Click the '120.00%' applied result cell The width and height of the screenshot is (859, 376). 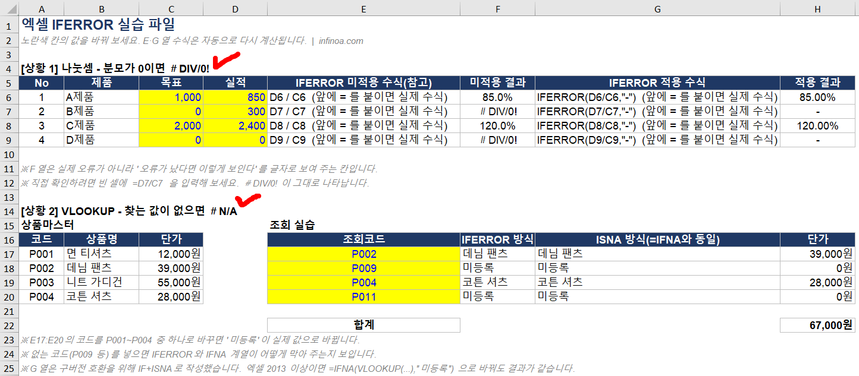(x=817, y=125)
